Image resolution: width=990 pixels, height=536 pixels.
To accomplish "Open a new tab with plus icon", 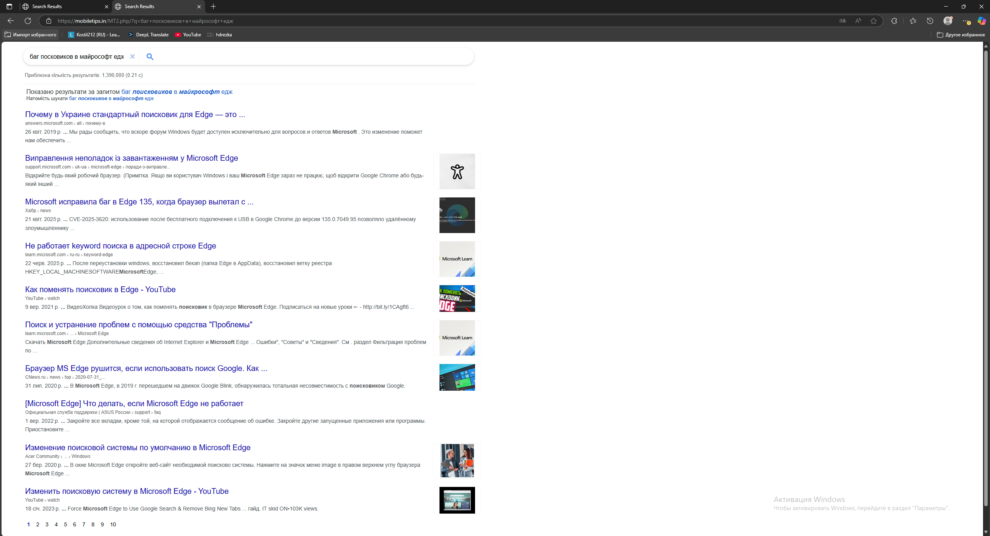I will [x=214, y=7].
